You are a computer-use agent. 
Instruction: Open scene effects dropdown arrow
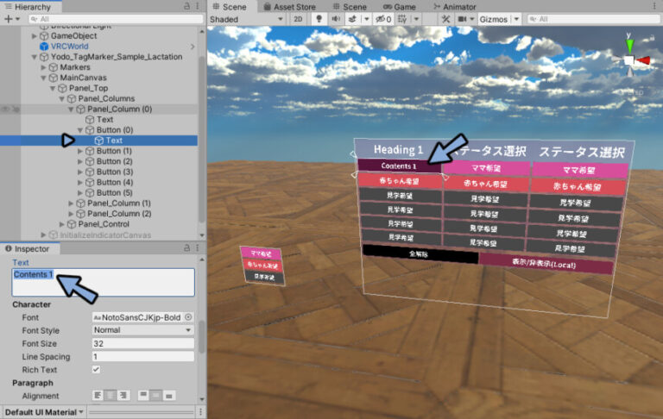(x=367, y=19)
